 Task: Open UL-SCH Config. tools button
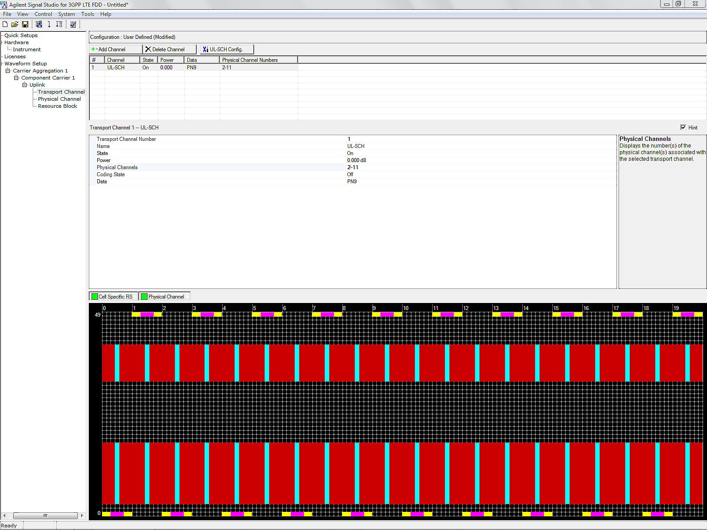[x=227, y=49]
